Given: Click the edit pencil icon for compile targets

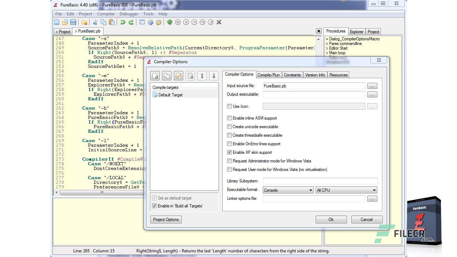Looking at the screenshot, I should 178,75.
